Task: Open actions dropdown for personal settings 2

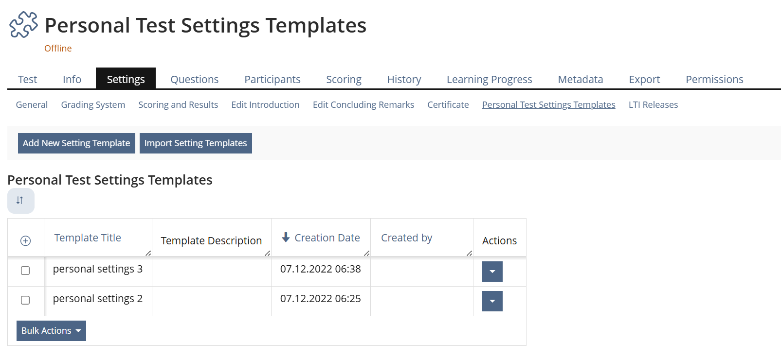Action: coord(492,301)
